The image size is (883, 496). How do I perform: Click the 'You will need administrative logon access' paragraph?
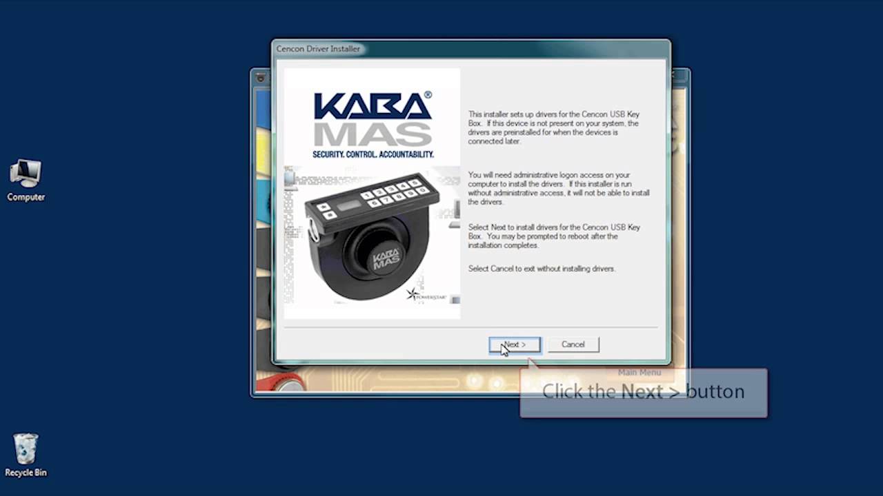pyautogui.click(x=559, y=189)
